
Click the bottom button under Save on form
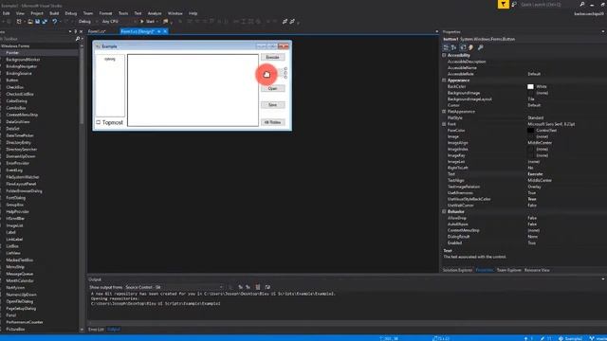[273, 122]
